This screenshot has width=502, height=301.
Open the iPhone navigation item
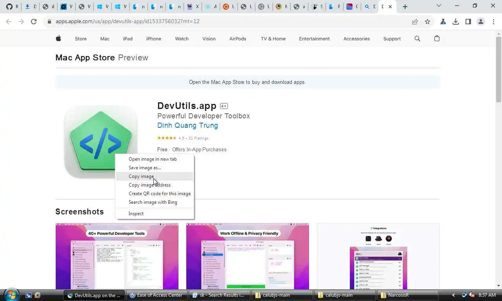pos(154,39)
